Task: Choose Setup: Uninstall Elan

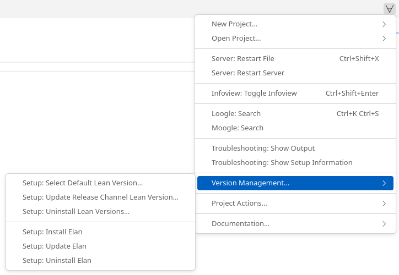Action: click(100, 260)
